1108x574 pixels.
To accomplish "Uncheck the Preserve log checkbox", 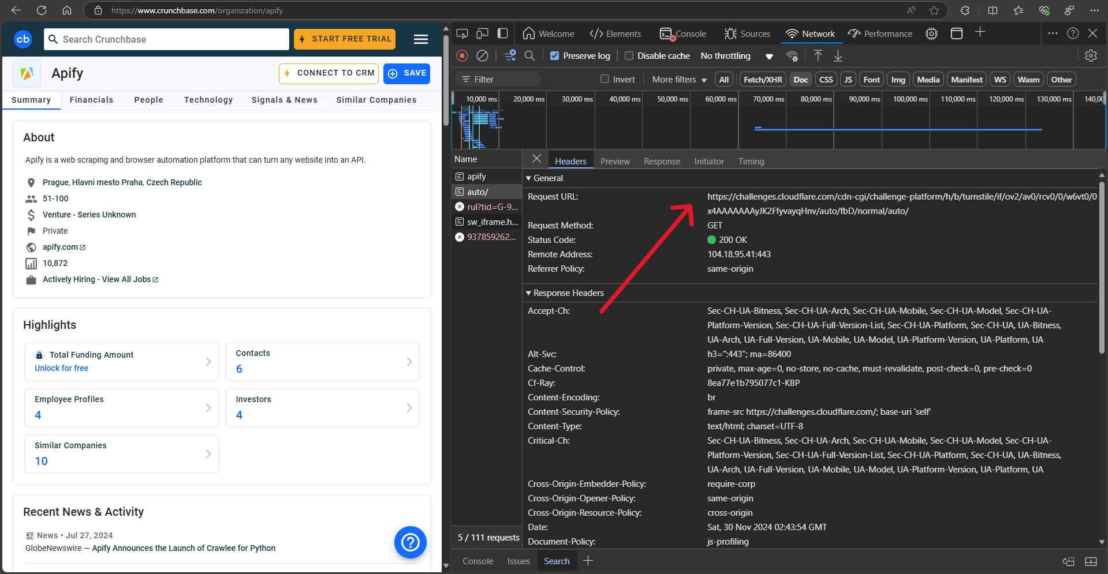I will click(554, 56).
